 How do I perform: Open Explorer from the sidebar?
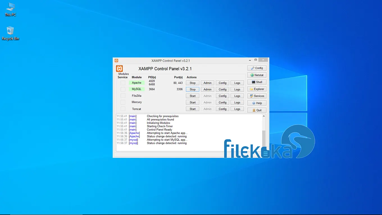pos(257,89)
